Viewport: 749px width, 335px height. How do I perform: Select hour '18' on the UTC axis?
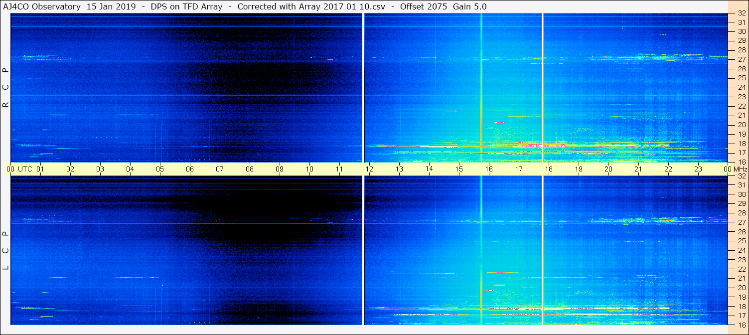click(x=549, y=169)
